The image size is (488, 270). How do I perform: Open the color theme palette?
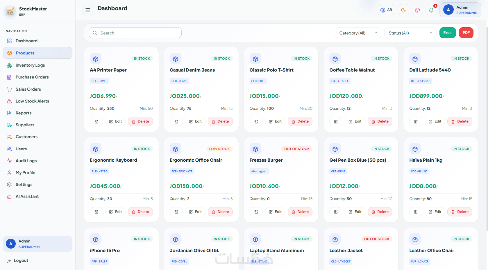click(417, 10)
